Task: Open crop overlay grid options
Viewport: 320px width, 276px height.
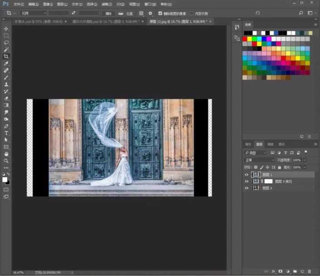Action: [141, 13]
